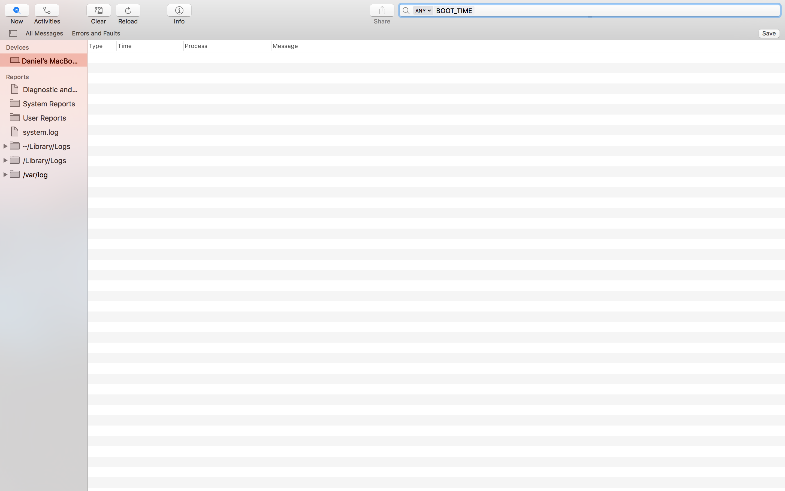The image size is (785, 491).
Task: Click the Type column header
Action: point(102,46)
